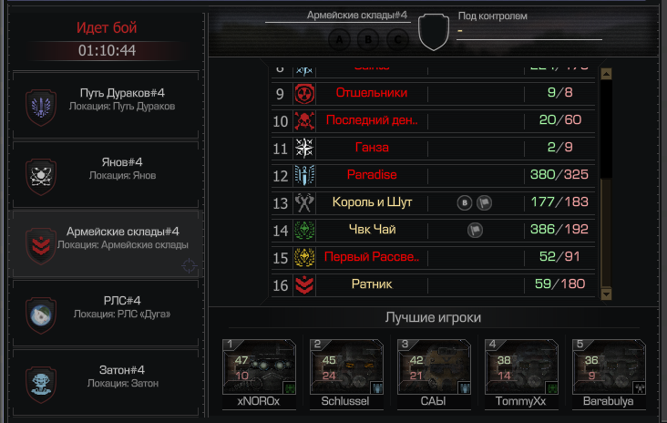Open top player xNOROx card
Viewport: 667px width, 423px height.
pyautogui.click(x=259, y=374)
